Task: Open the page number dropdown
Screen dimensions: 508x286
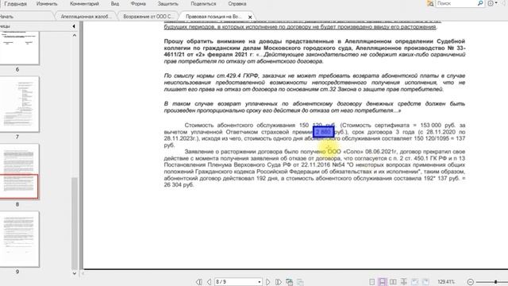Action: pos(260,282)
